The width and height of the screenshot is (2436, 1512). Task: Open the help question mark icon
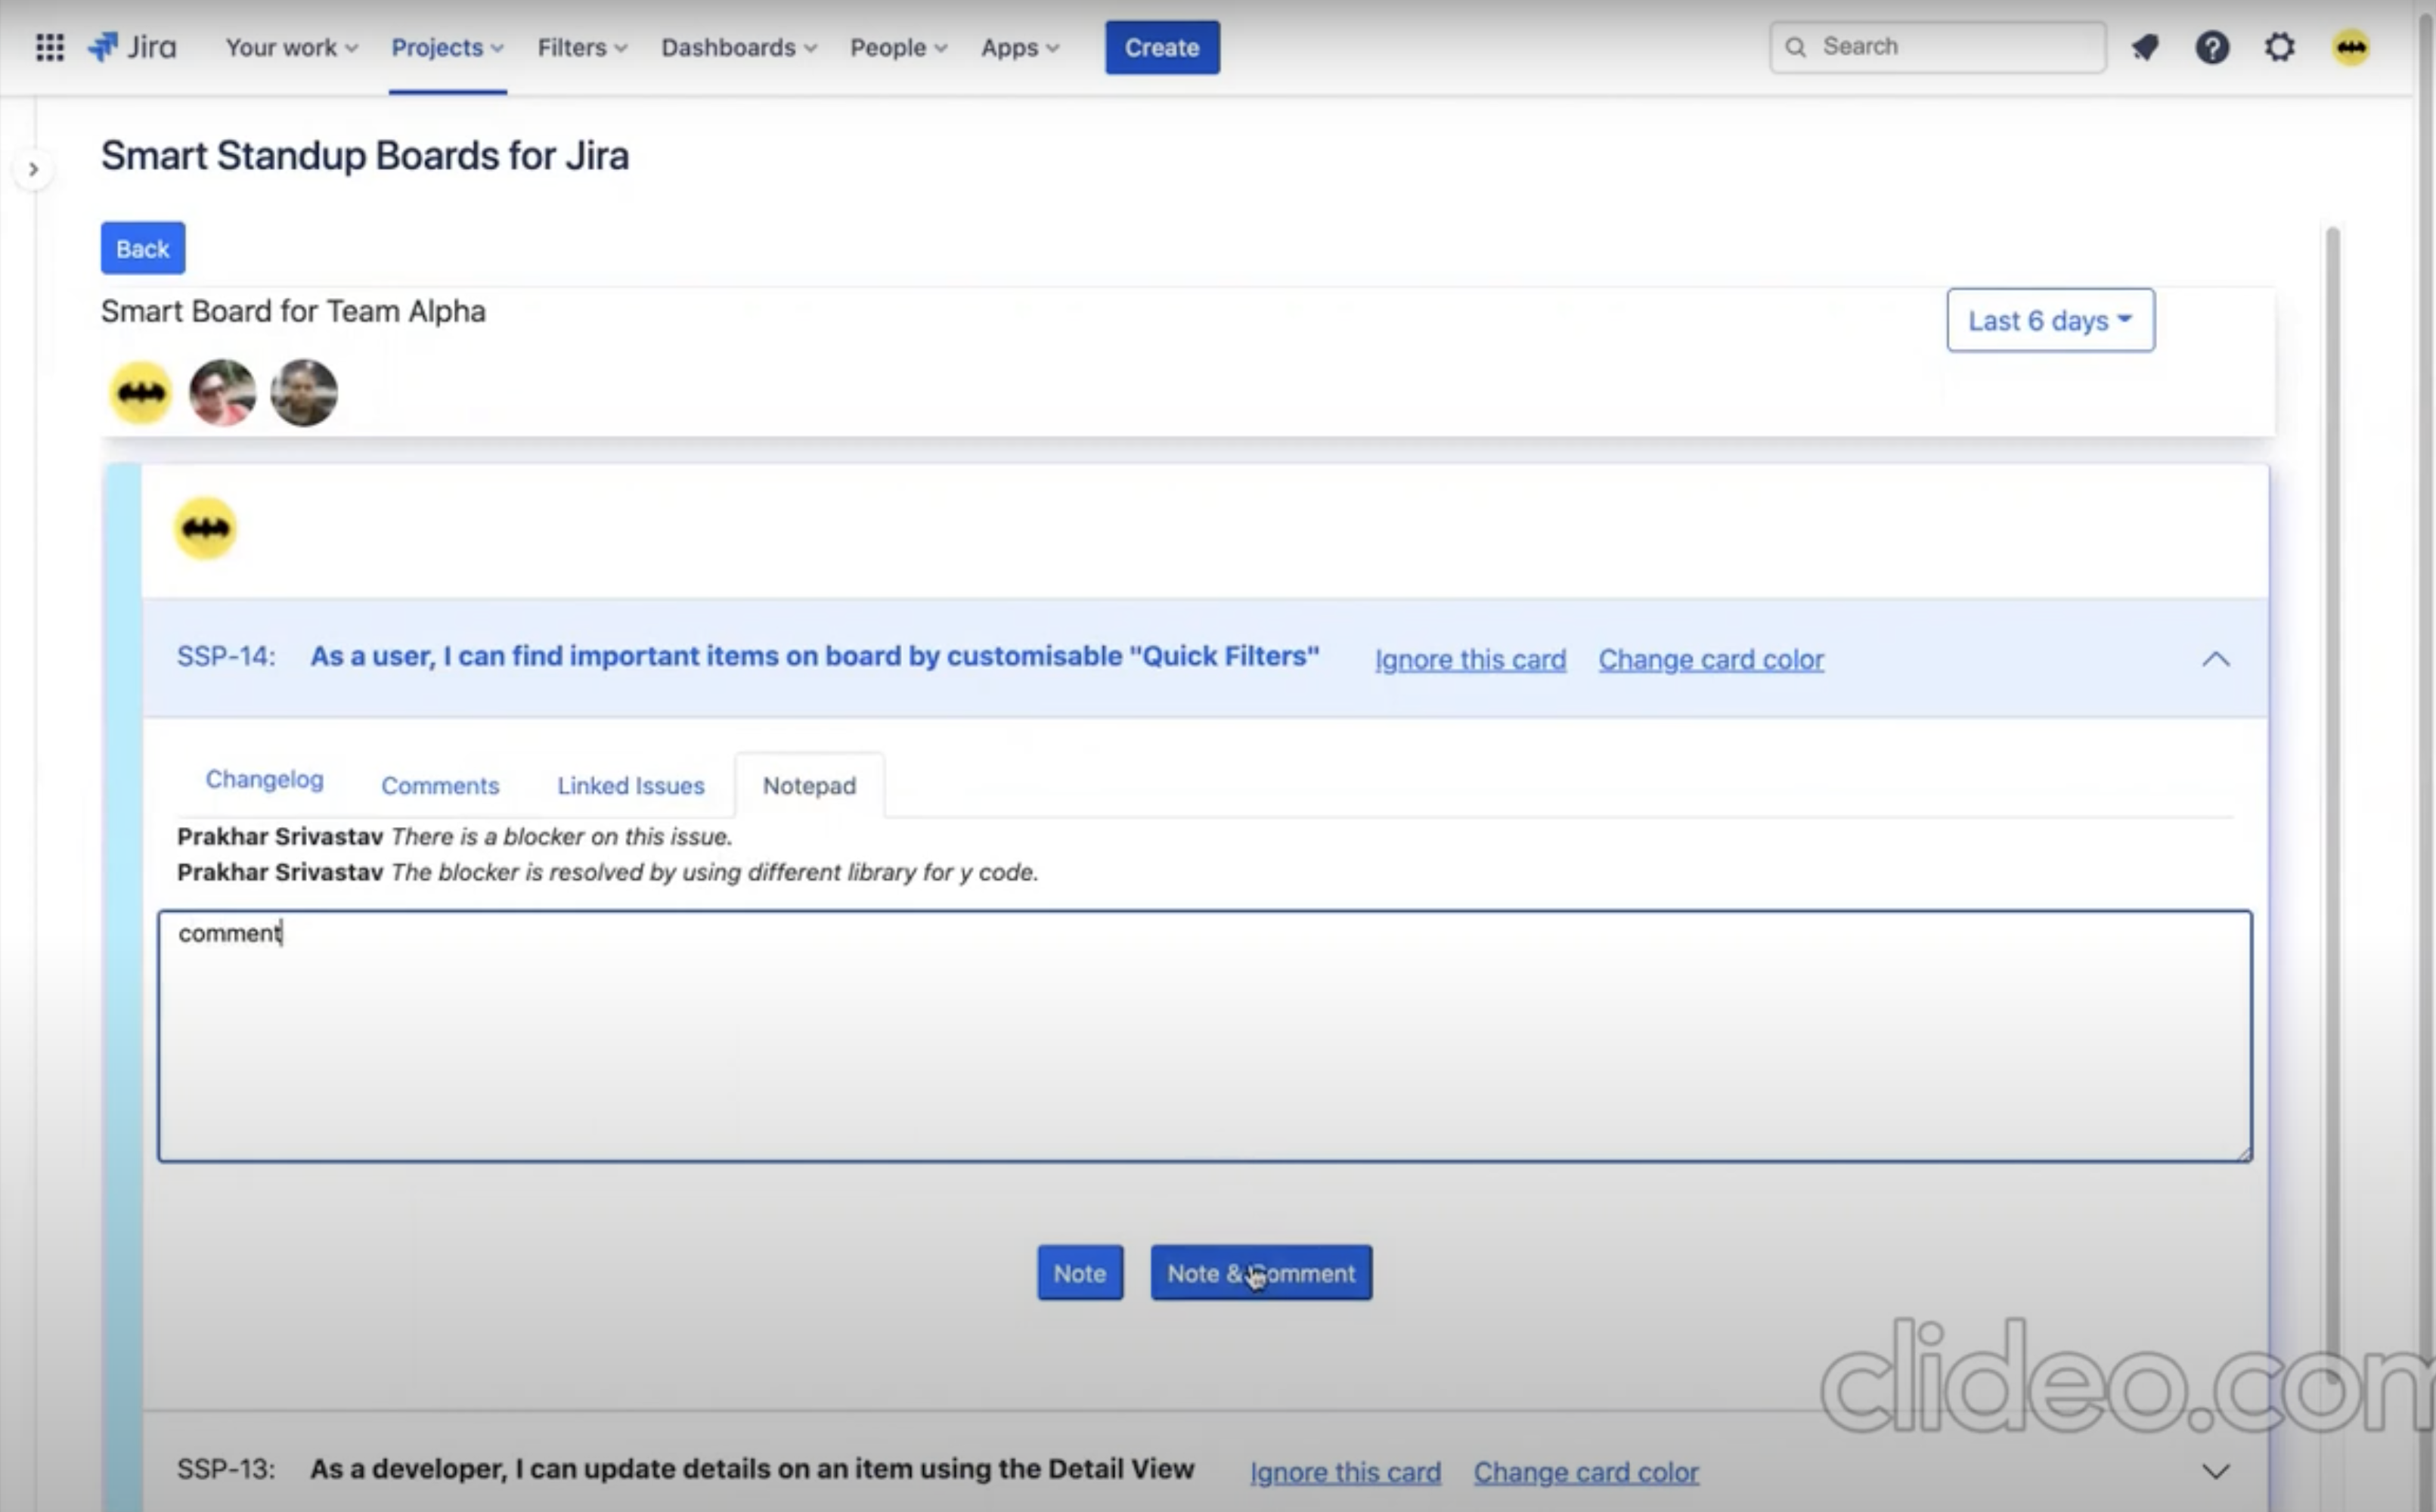click(x=2211, y=47)
